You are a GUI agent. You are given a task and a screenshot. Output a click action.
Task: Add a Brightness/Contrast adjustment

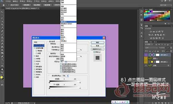pos(151,31)
